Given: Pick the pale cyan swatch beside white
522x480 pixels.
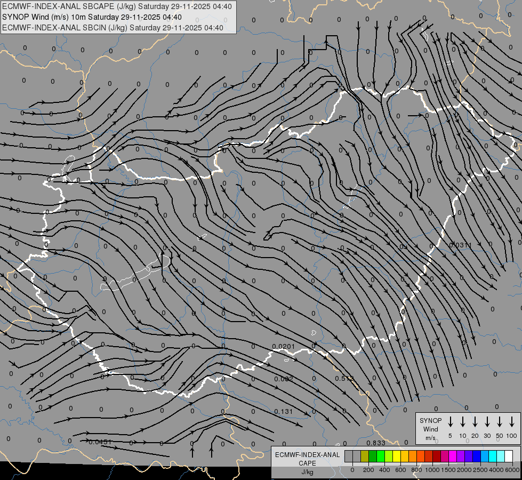Looking at the screenshot, I should coord(500,456).
